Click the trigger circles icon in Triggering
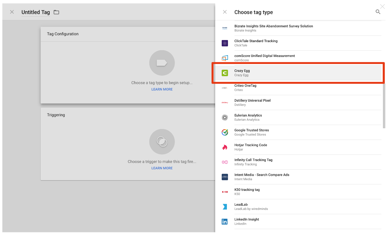390x233 pixels. [162, 142]
